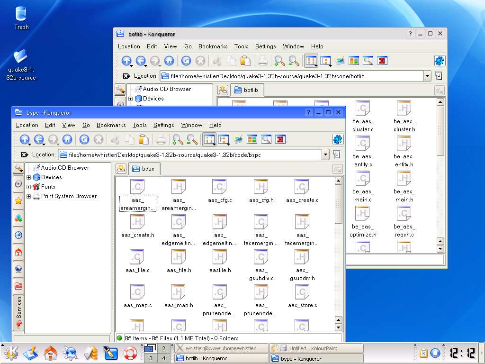
Task: Click aas_create.h file in bspc window
Action: click(138, 227)
